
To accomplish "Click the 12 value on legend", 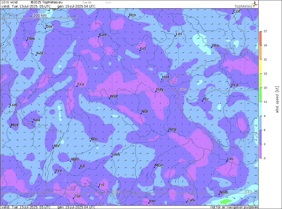I will point(265,102).
